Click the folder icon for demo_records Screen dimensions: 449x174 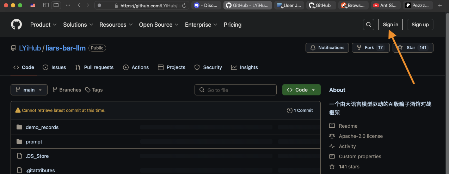click(19, 127)
